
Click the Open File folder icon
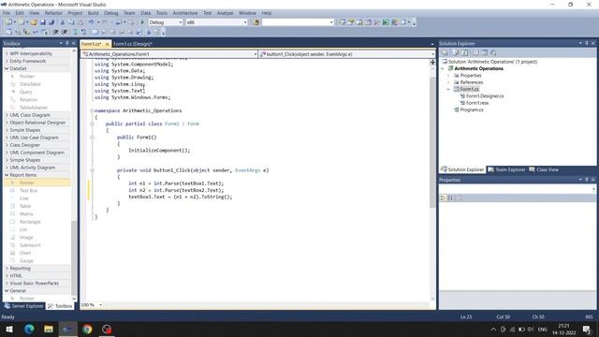tap(34, 22)
